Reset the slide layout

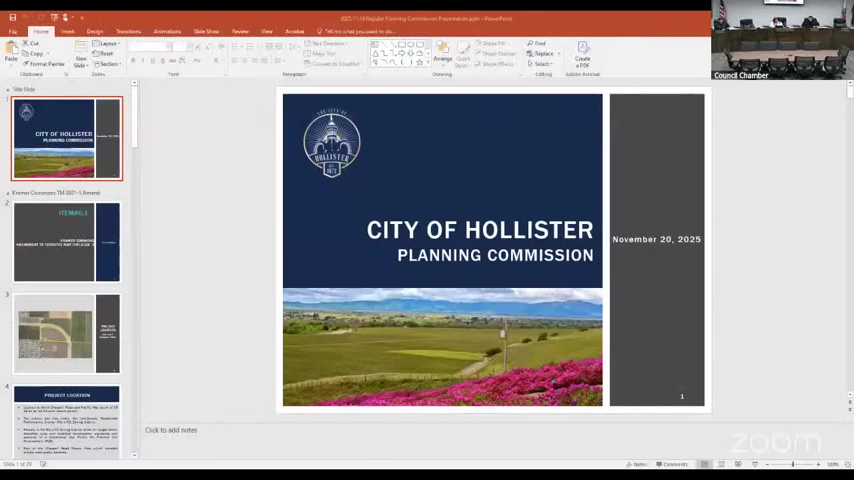(x=103, y=53)
